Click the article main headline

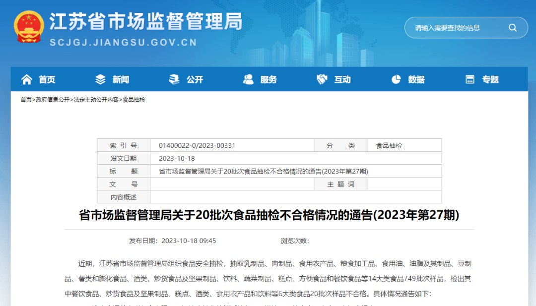(269, 215)
